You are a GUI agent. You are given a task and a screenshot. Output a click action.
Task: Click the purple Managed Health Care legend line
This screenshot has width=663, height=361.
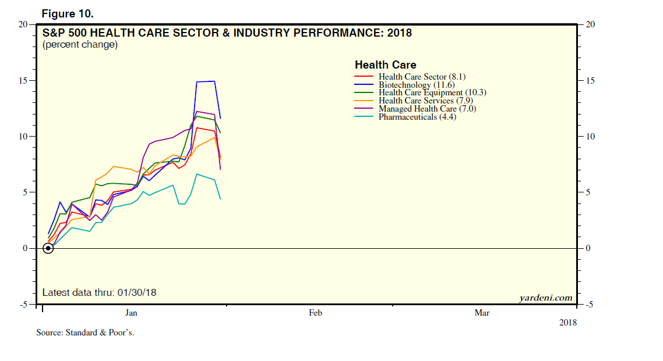pyautogui.click(x=364, y=109)
